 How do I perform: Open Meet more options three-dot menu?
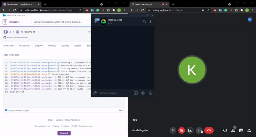pyautogui.click(x=199, y=130)
